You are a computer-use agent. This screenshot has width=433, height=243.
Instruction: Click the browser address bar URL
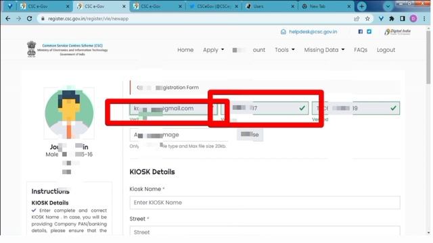pyautogui.click(x=88, y=19)
